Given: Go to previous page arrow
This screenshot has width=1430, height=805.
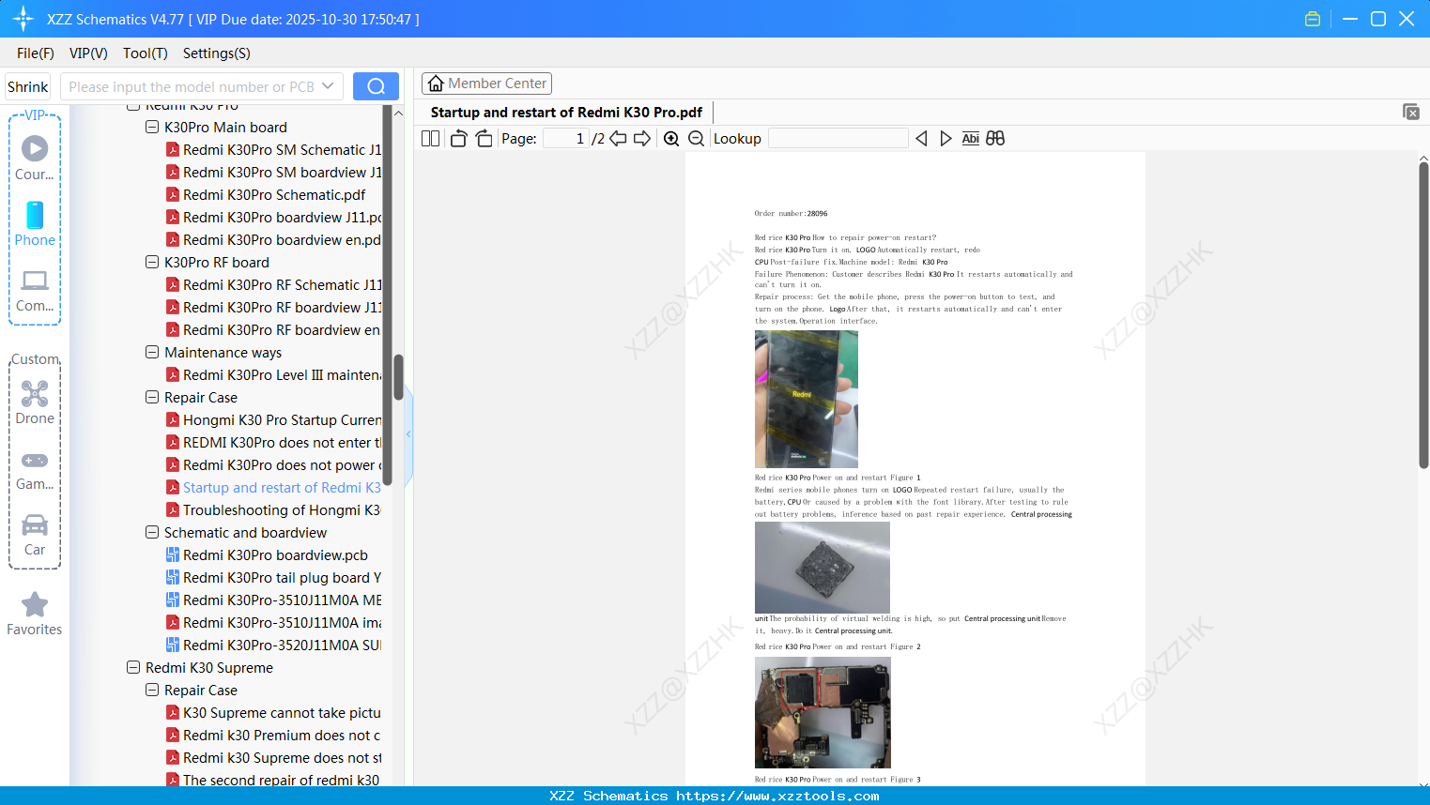Looking at the screenshot, I should pos(618,139).
